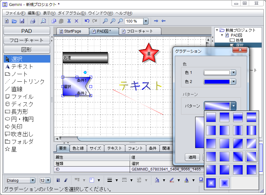Image resolution: width=266 pixels, height=195 pixels.
Task: Open a file with the folder icon
Action: pos(14,21)
